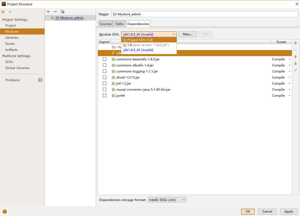Select the commons-logging-1.1.1.jar dependency row
Image resolution: width=300 pixels, height=216 pixels.
(x=195, y=71)
